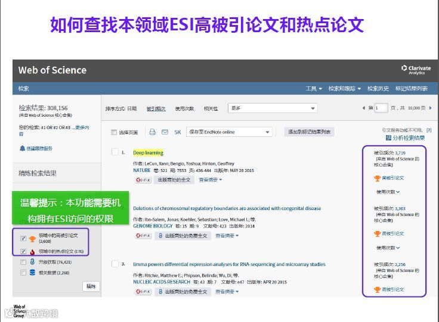Go to next results page arrow
The height and width of the screenshot is (322, 439).
[x=430, y=108]
